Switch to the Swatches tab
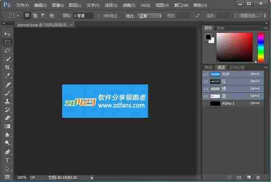This screenshot has width=271, height=182. point(220,28)
